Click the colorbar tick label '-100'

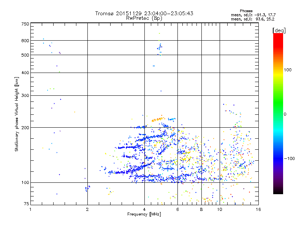pyautogui.click(x=289, y=158)
